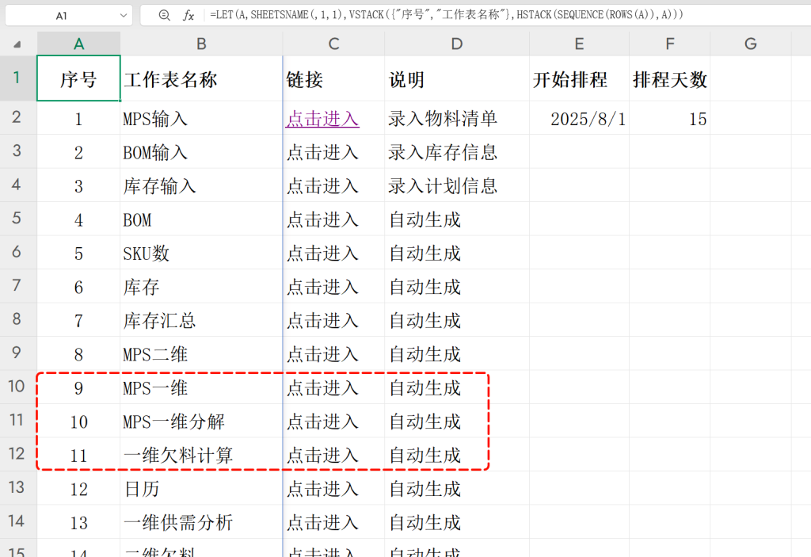Screen dimensions: 811x557
Task: Select column C header
Action: pyautogui.click(x=333, y=44)
